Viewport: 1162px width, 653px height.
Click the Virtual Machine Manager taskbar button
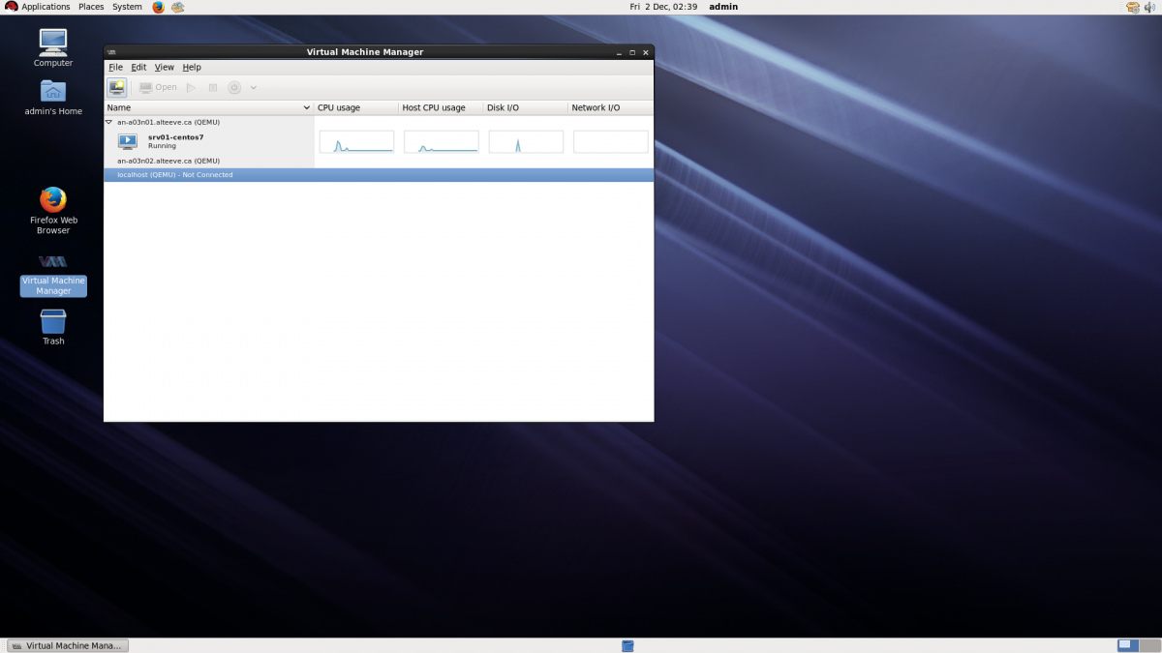[68, 645]
